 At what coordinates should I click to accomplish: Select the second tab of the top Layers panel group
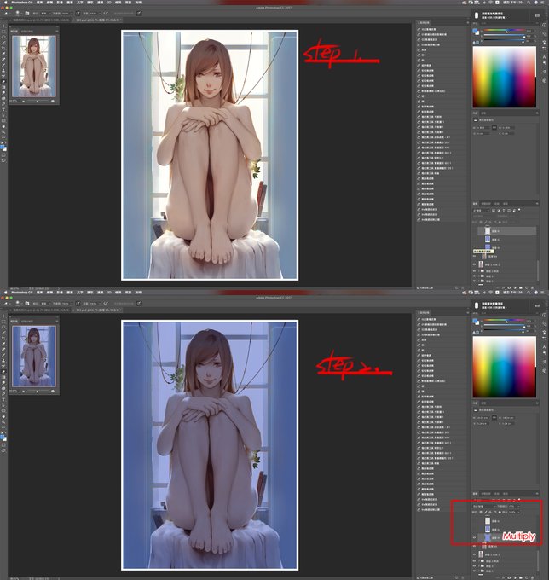(486, 204)
